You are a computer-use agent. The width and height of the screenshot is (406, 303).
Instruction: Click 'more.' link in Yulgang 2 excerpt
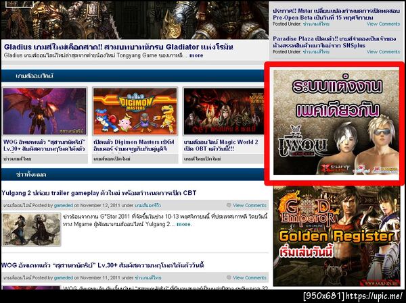coord(184,224)
